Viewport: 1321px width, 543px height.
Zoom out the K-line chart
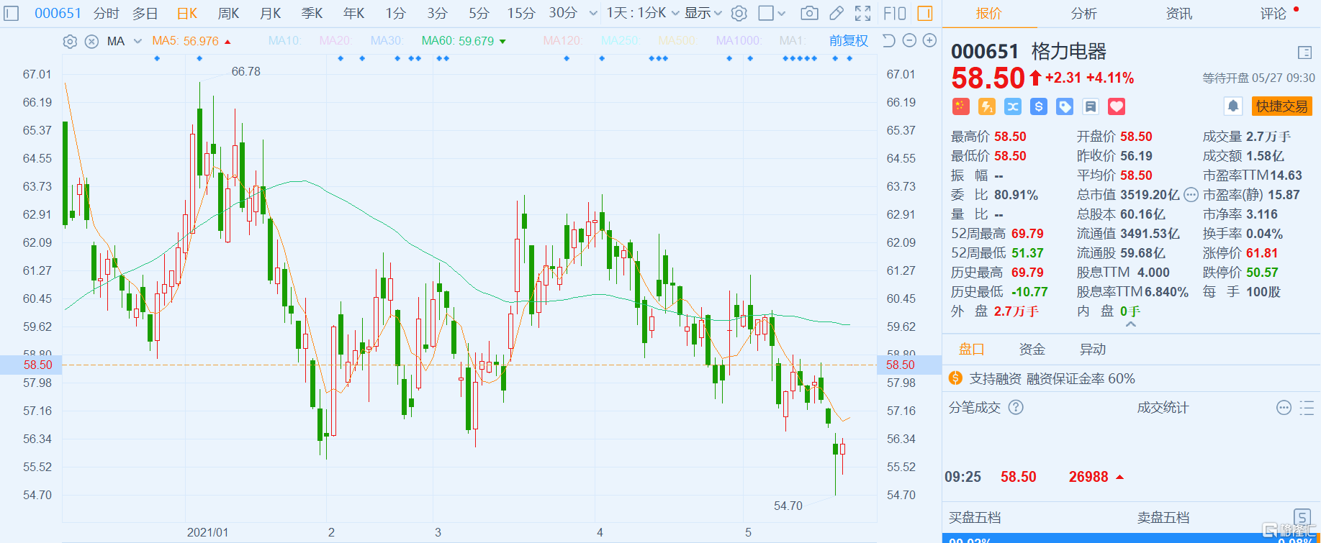click(909, 41)
